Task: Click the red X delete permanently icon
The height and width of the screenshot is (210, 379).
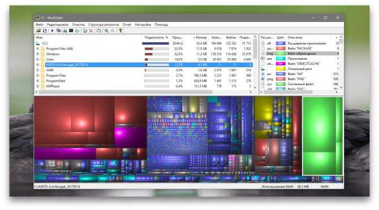Action: pyautogui.click(x=91, y=30)
